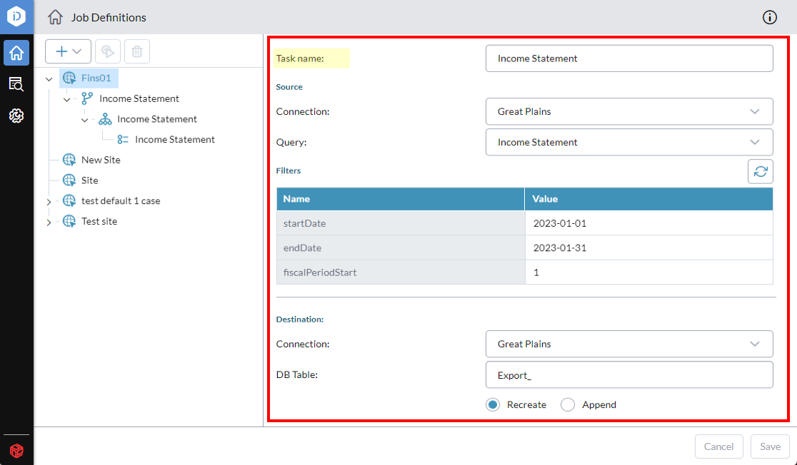Click the task list icon beside Income Statement
The image size is (797, 465).
(x=123, y=139)
